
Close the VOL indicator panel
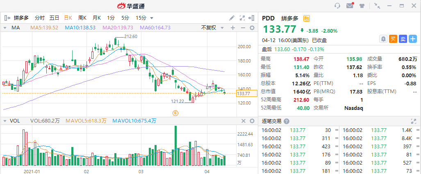point(243,121)
